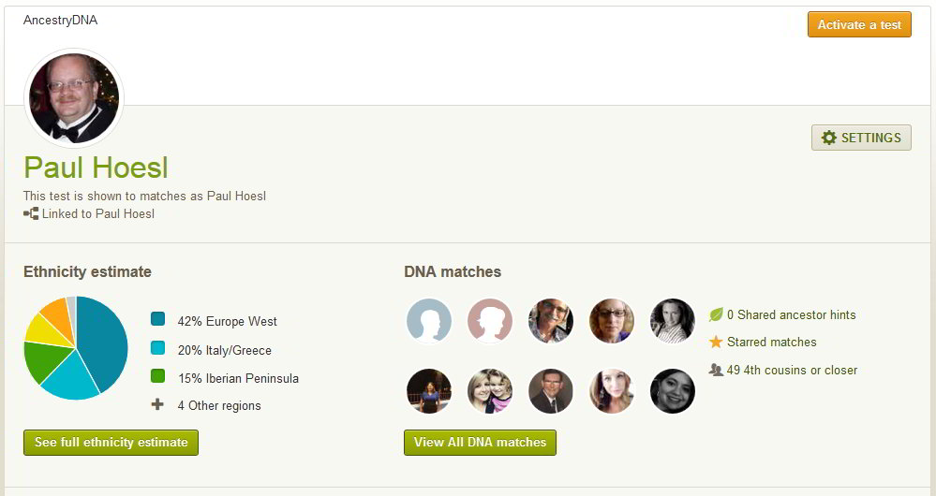This screenshot has height=496, width=936.
Task: Click the green leaf shared ancestor hints icon
Action: click(x=716, y=314)
